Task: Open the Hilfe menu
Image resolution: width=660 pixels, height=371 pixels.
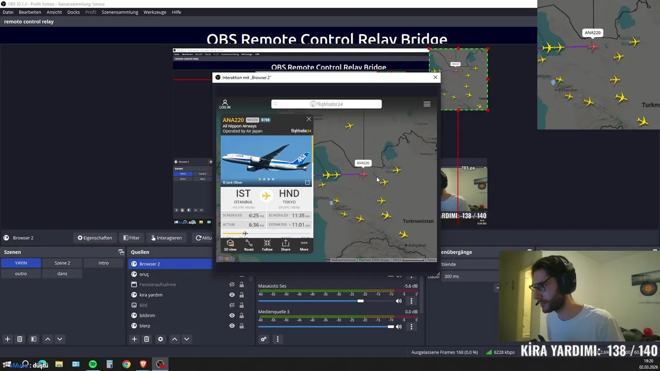Action: pos(176,12)
